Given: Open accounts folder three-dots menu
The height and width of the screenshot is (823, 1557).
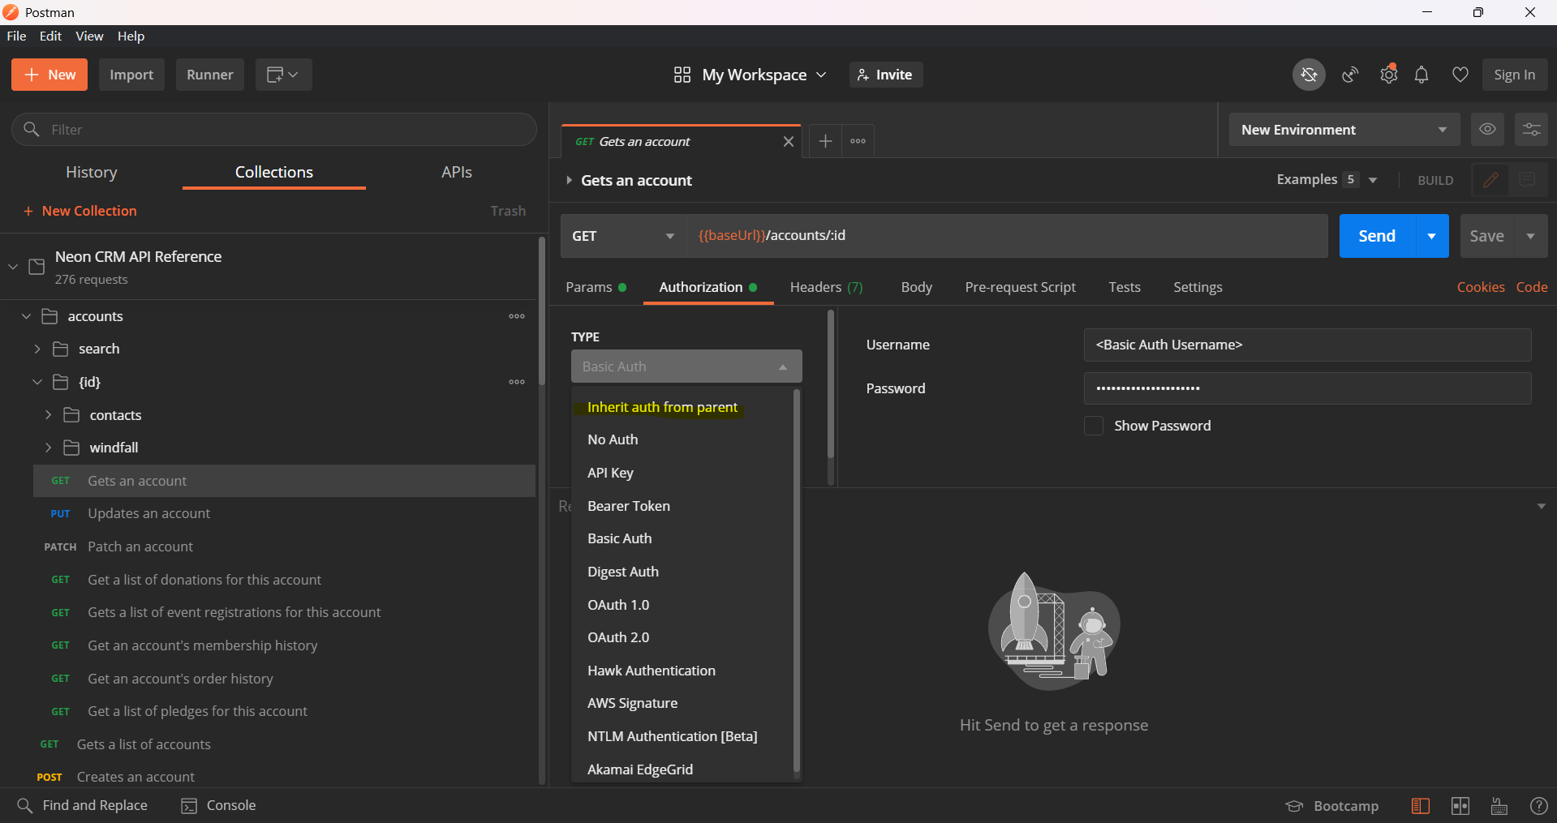Looking at the screenshot, I should 517,316.
